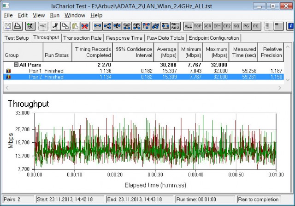This screenshot has height=206, width=295.
Task: Open the File menu
Action: pos(8,15)
